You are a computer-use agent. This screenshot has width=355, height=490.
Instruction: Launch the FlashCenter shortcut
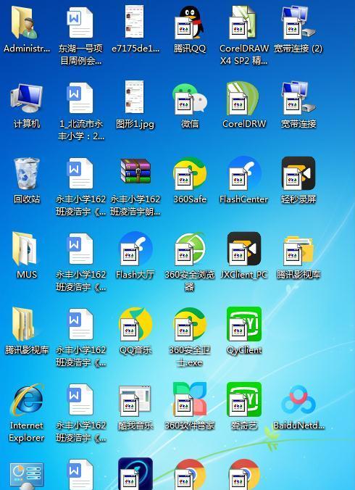pyautogui.click(x=244, y=173)
